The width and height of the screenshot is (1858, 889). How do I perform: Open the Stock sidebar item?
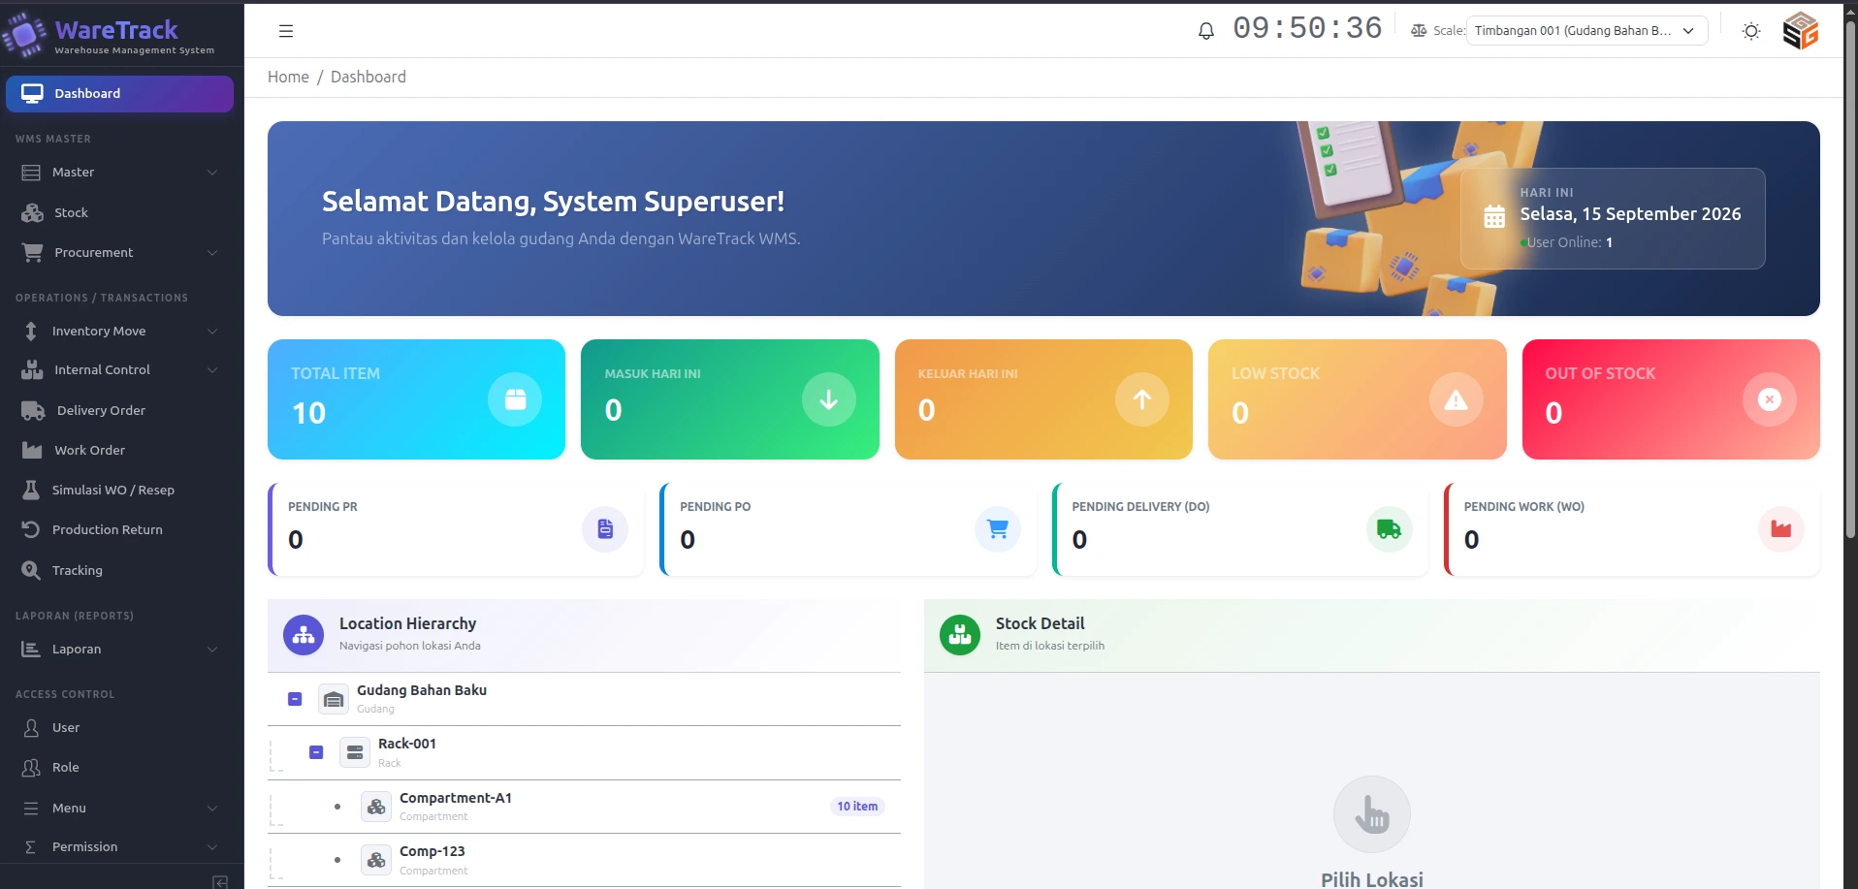(119, 212)
